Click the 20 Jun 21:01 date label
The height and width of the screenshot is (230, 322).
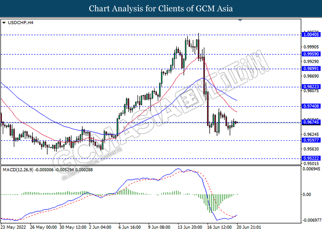(249, 227)
